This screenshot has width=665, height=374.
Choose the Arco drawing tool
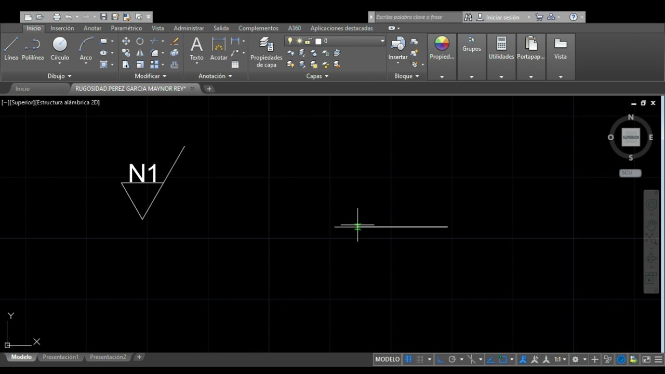86,49
